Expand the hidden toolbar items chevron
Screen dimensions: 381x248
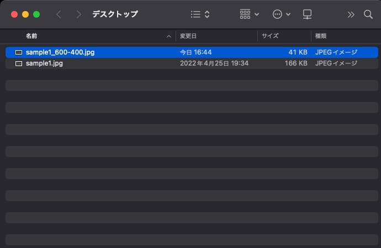[x=351, y=14]
